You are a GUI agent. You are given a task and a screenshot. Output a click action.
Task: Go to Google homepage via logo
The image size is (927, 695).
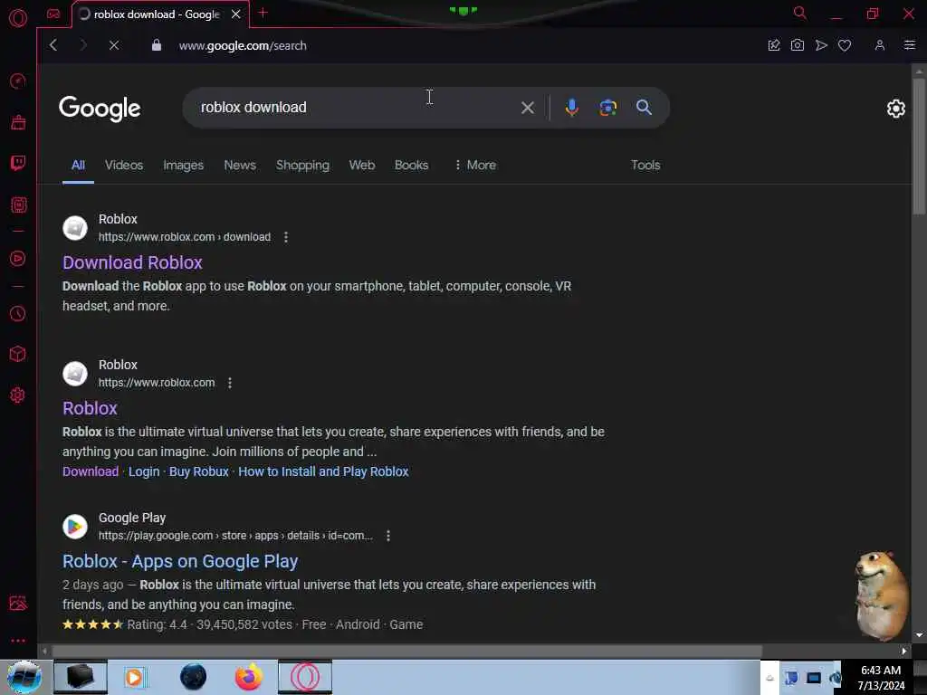coord(100,109)
